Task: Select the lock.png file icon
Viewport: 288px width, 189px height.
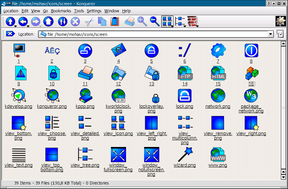Action: click(x=185, y=96)
